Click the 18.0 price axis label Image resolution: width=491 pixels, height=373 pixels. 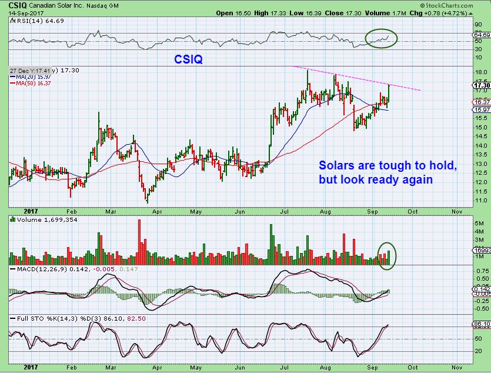pyautogui.click(x=480, y=72)
